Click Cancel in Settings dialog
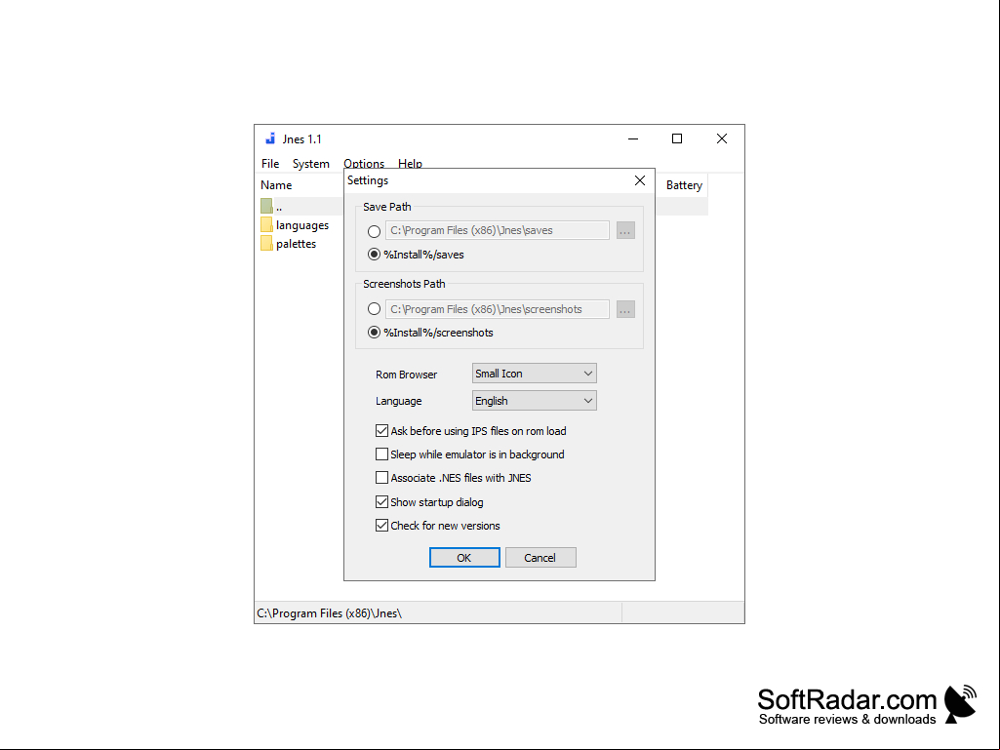 (x=540, y=558)
